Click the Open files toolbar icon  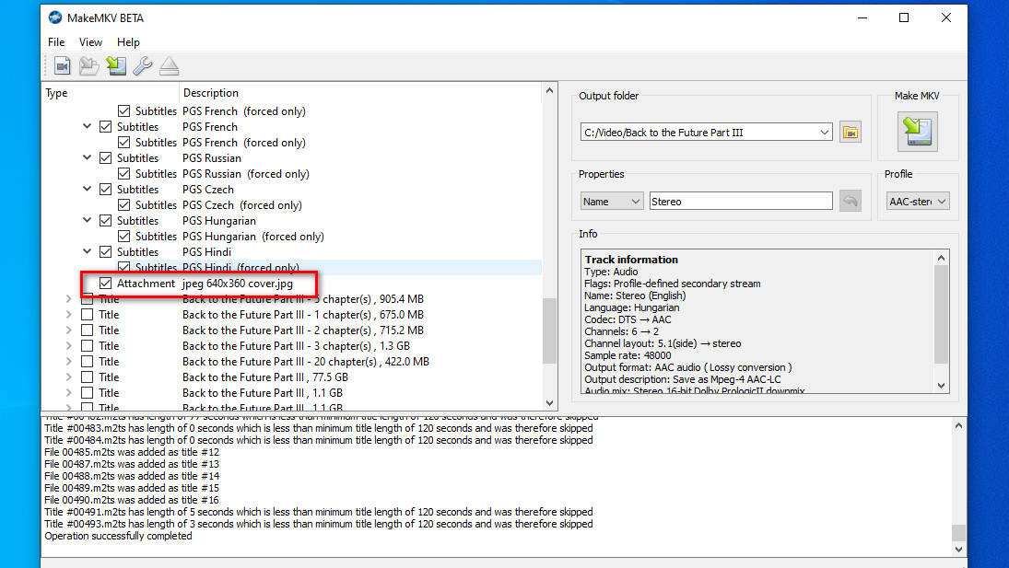[62, 65]
